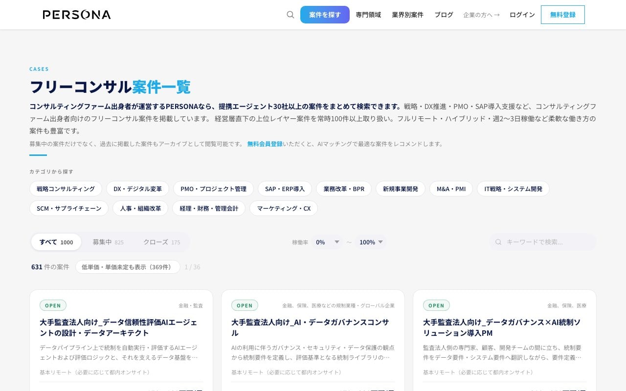Click the 1 / 36 page indicator

coord(192,267)
